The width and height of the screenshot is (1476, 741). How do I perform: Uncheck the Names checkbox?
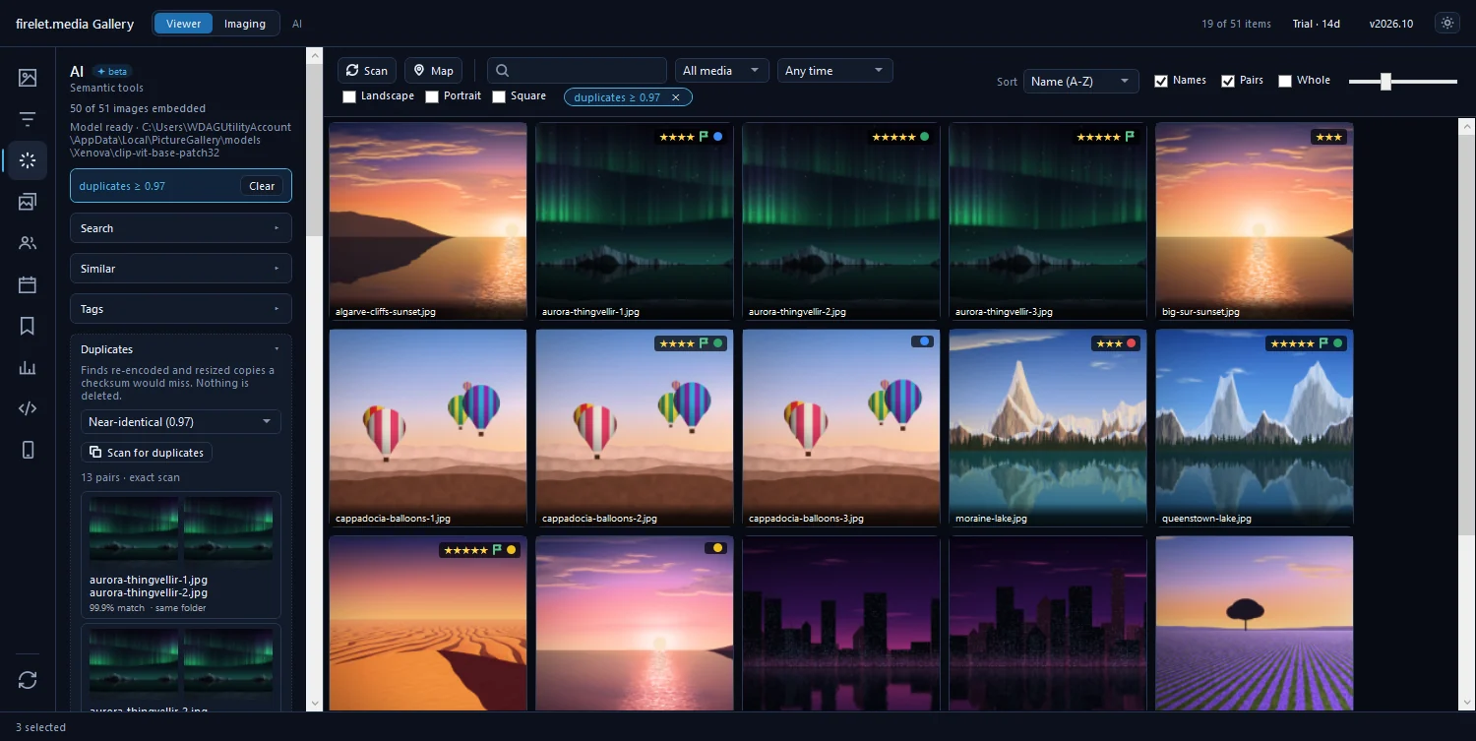pyautogui.click(x=1161, y=81)
